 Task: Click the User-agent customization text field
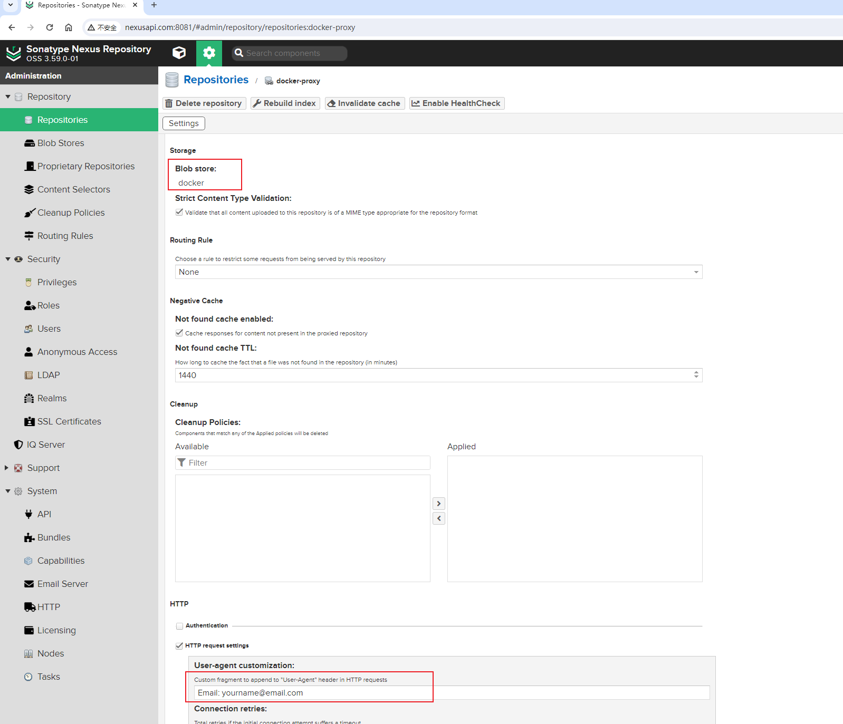pyautogui.click(x=452, y=693)
